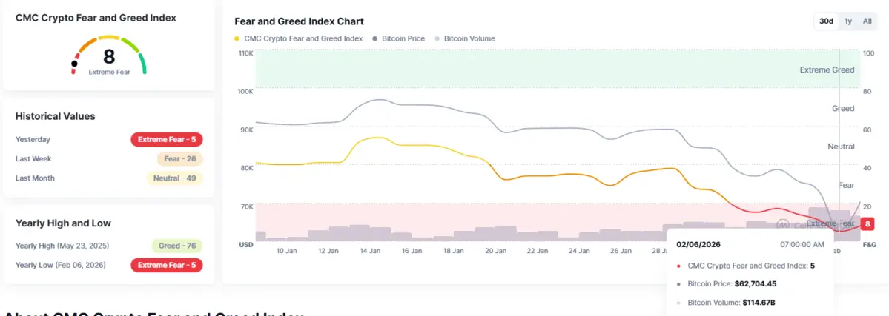The width and height of the screenshot is (889, 316).
Task: Click the Fear and Greed Index Chart title
Action: (x=299, y=21)
